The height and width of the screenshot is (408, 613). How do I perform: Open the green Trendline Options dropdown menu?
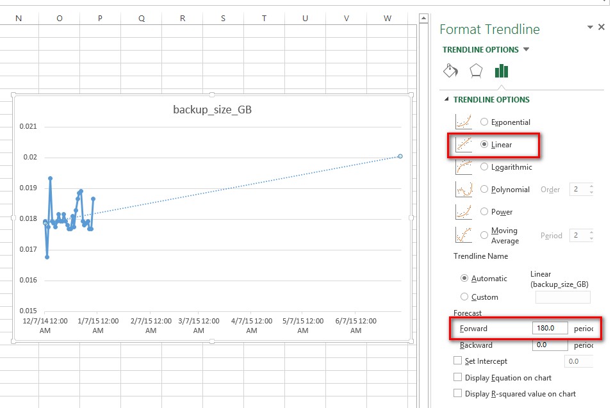tap(527, 49)
